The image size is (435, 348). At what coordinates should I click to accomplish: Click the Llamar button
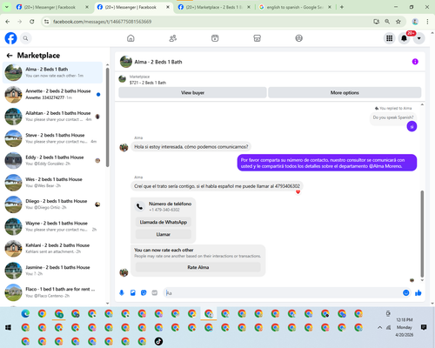pos(164,234)
